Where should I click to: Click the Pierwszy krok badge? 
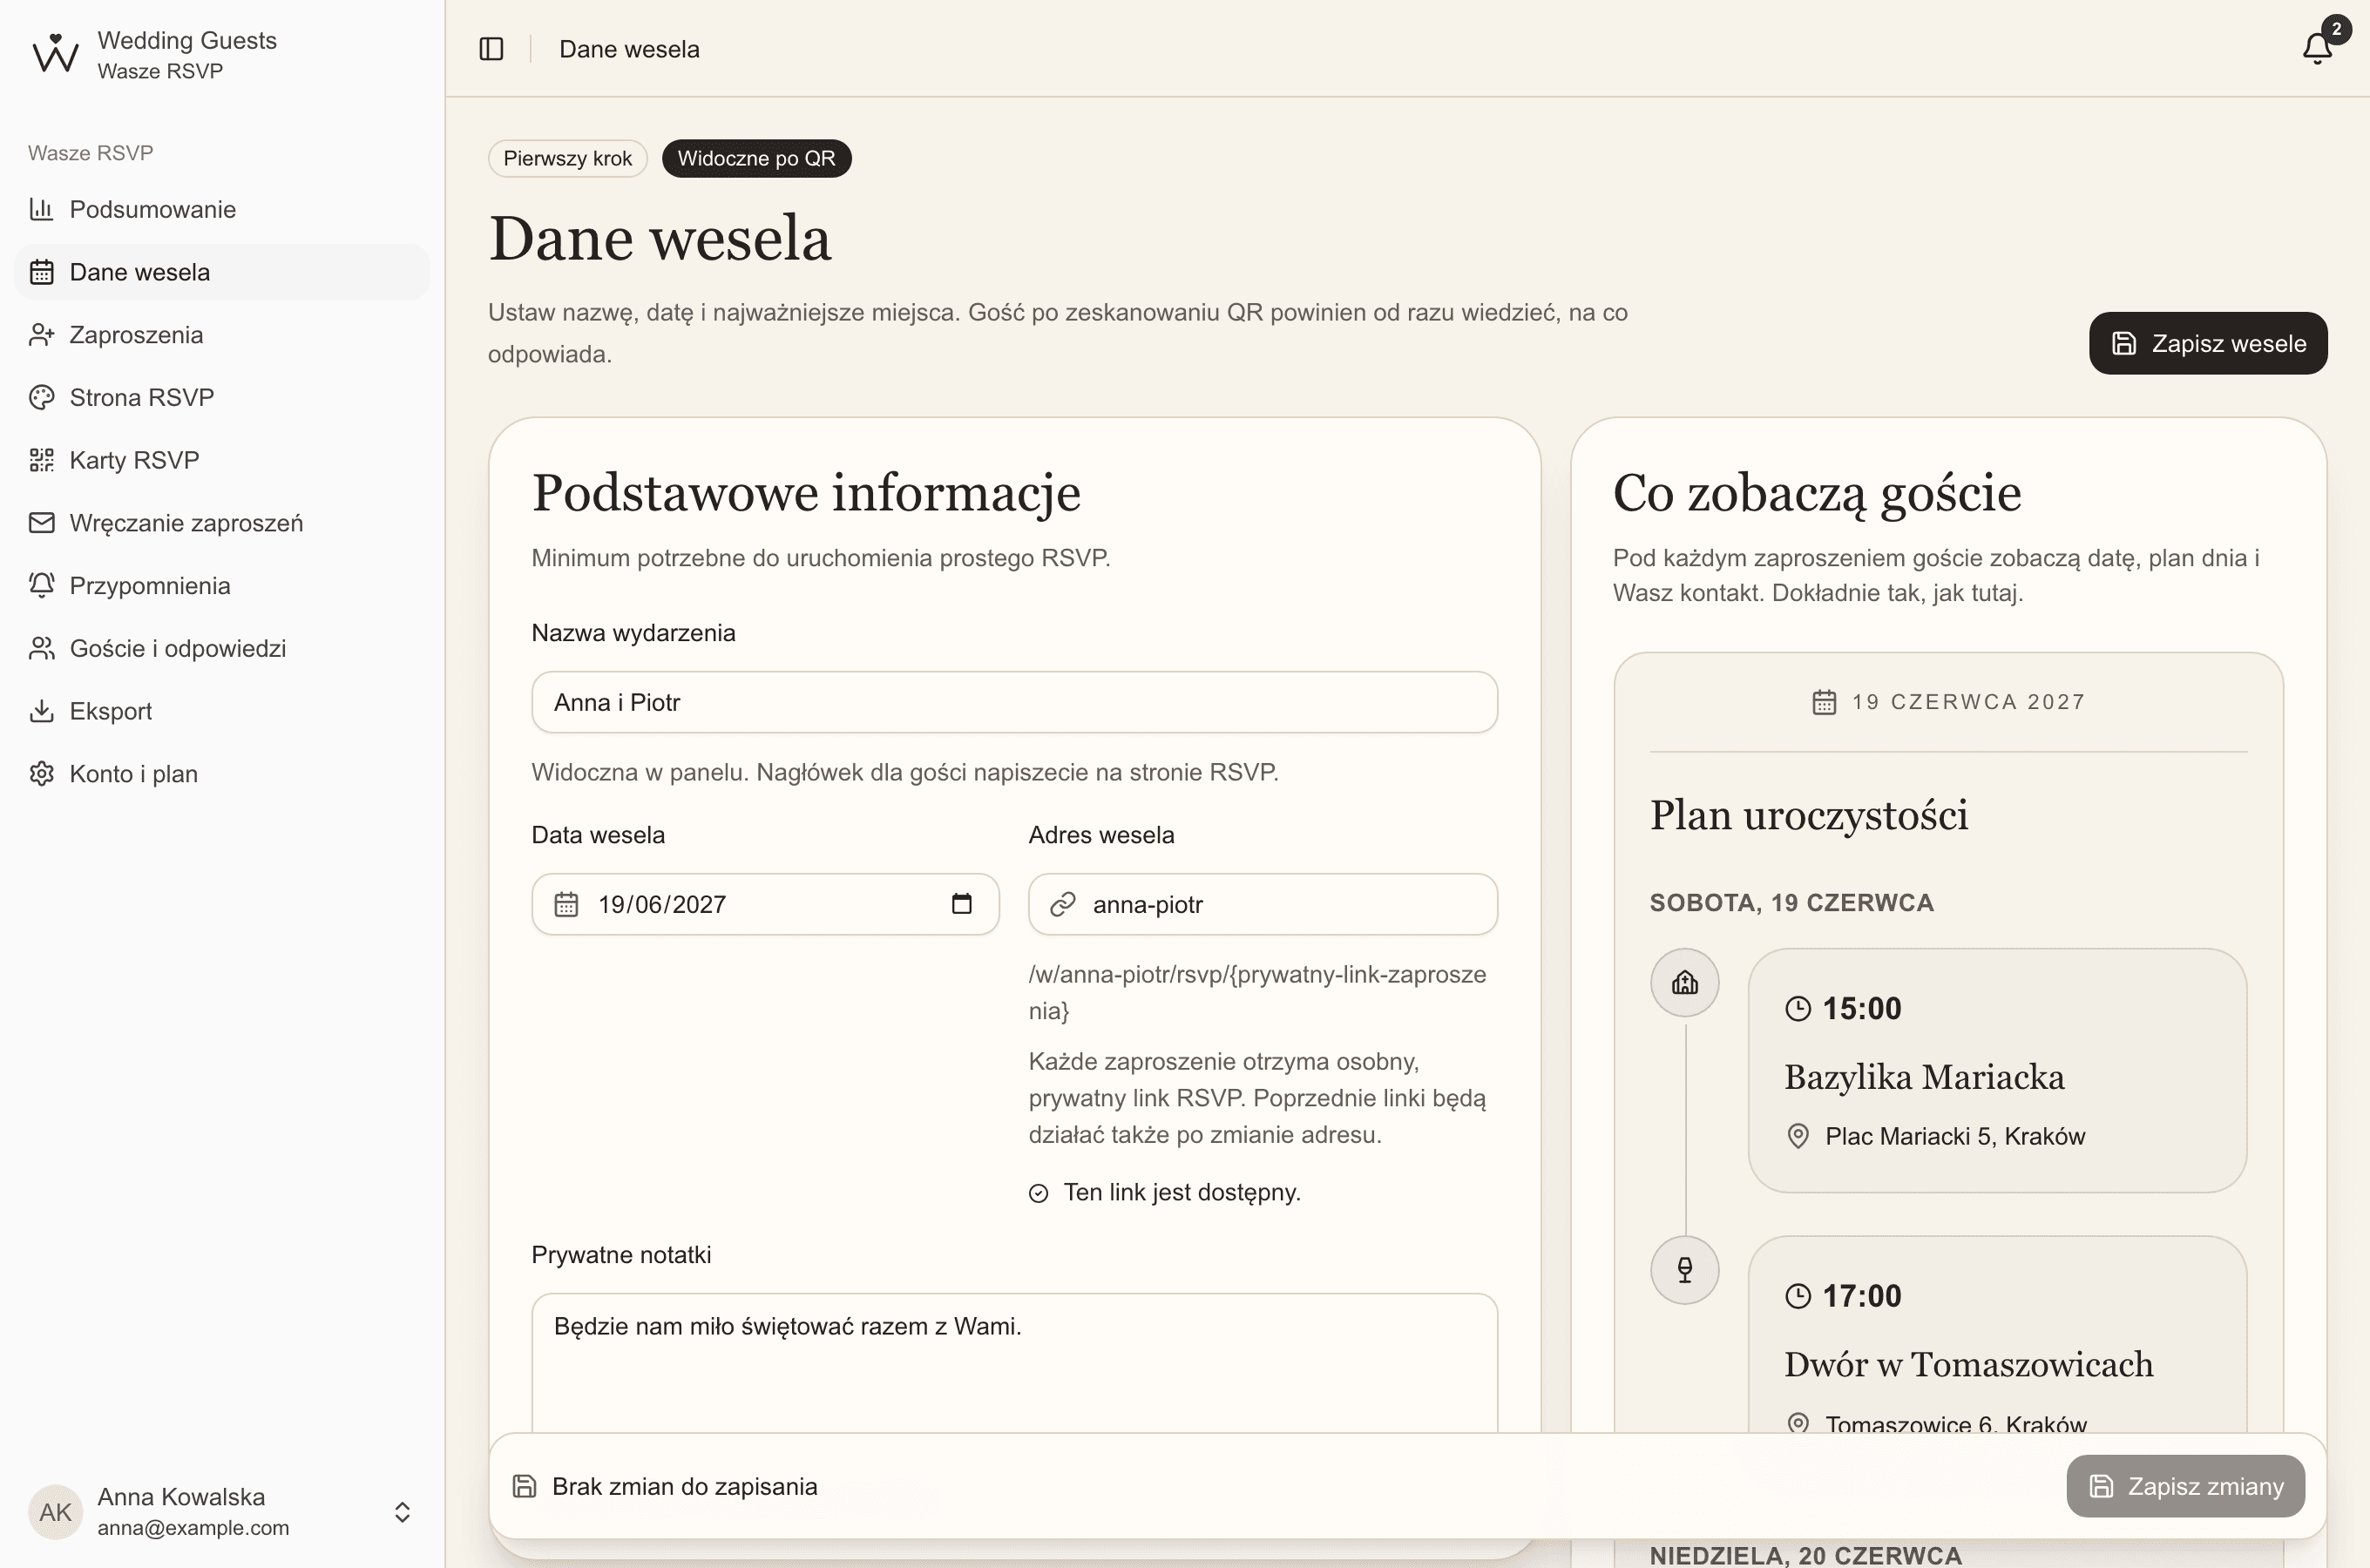567,158
